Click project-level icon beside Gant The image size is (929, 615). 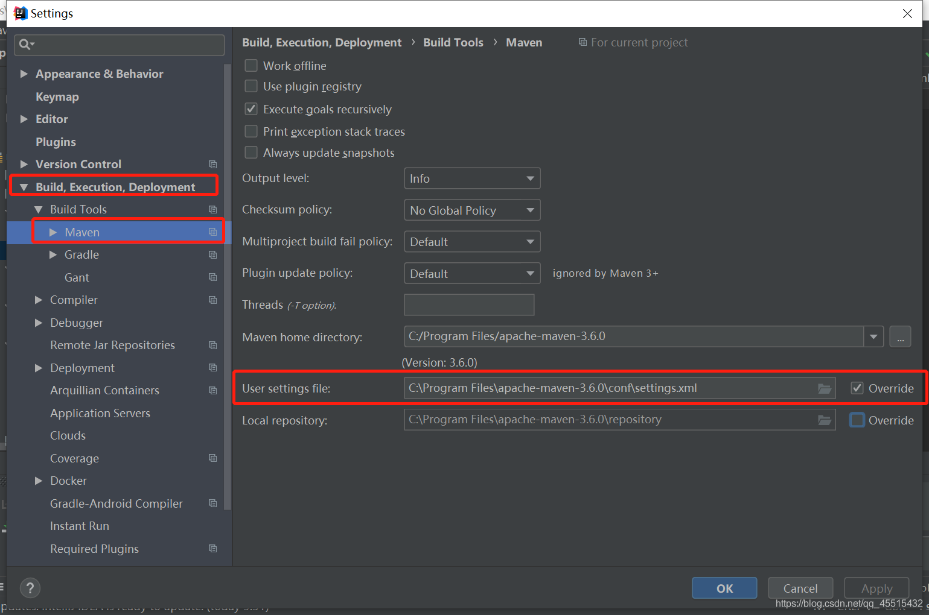tap(212, 277)
